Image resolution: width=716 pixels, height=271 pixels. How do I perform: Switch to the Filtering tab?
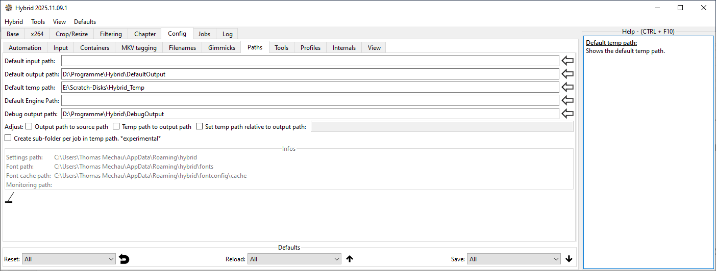[111, 34]
